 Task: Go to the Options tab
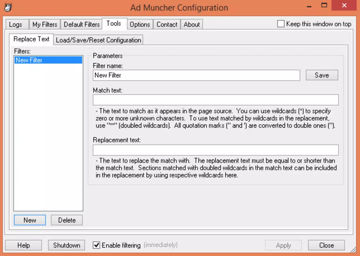(x=140, y=24)
